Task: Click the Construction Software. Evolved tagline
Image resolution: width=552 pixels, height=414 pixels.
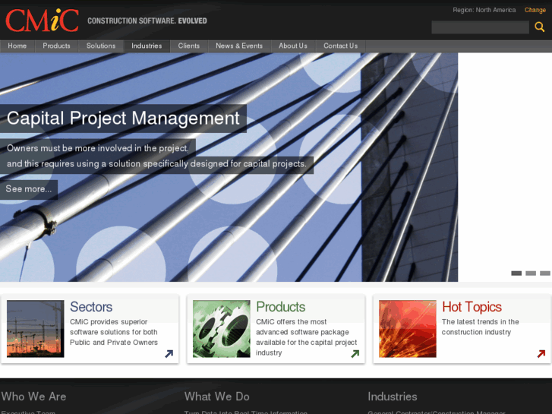Action: [x=147, y=21]
